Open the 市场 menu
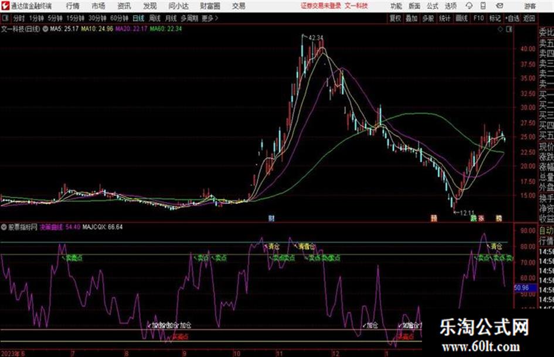 click(x=98, y=6)
